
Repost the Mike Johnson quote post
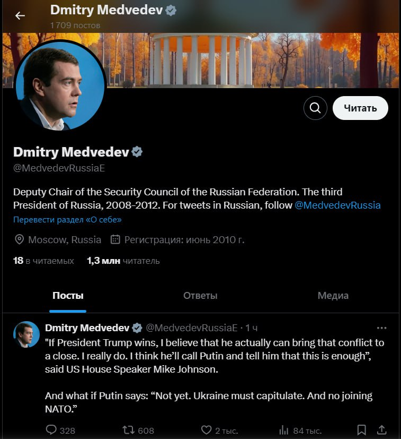[129, 429]
